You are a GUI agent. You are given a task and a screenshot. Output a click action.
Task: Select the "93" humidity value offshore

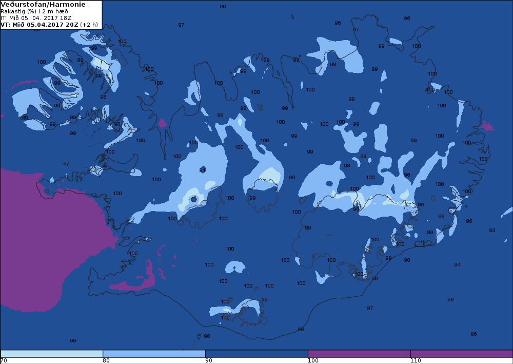492,231
